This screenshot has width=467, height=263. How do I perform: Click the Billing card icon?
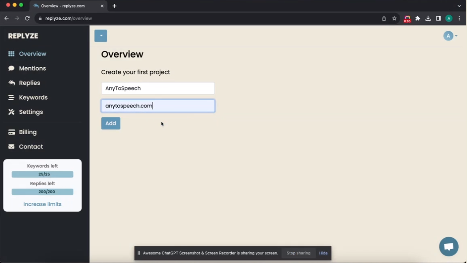[11, 132]
